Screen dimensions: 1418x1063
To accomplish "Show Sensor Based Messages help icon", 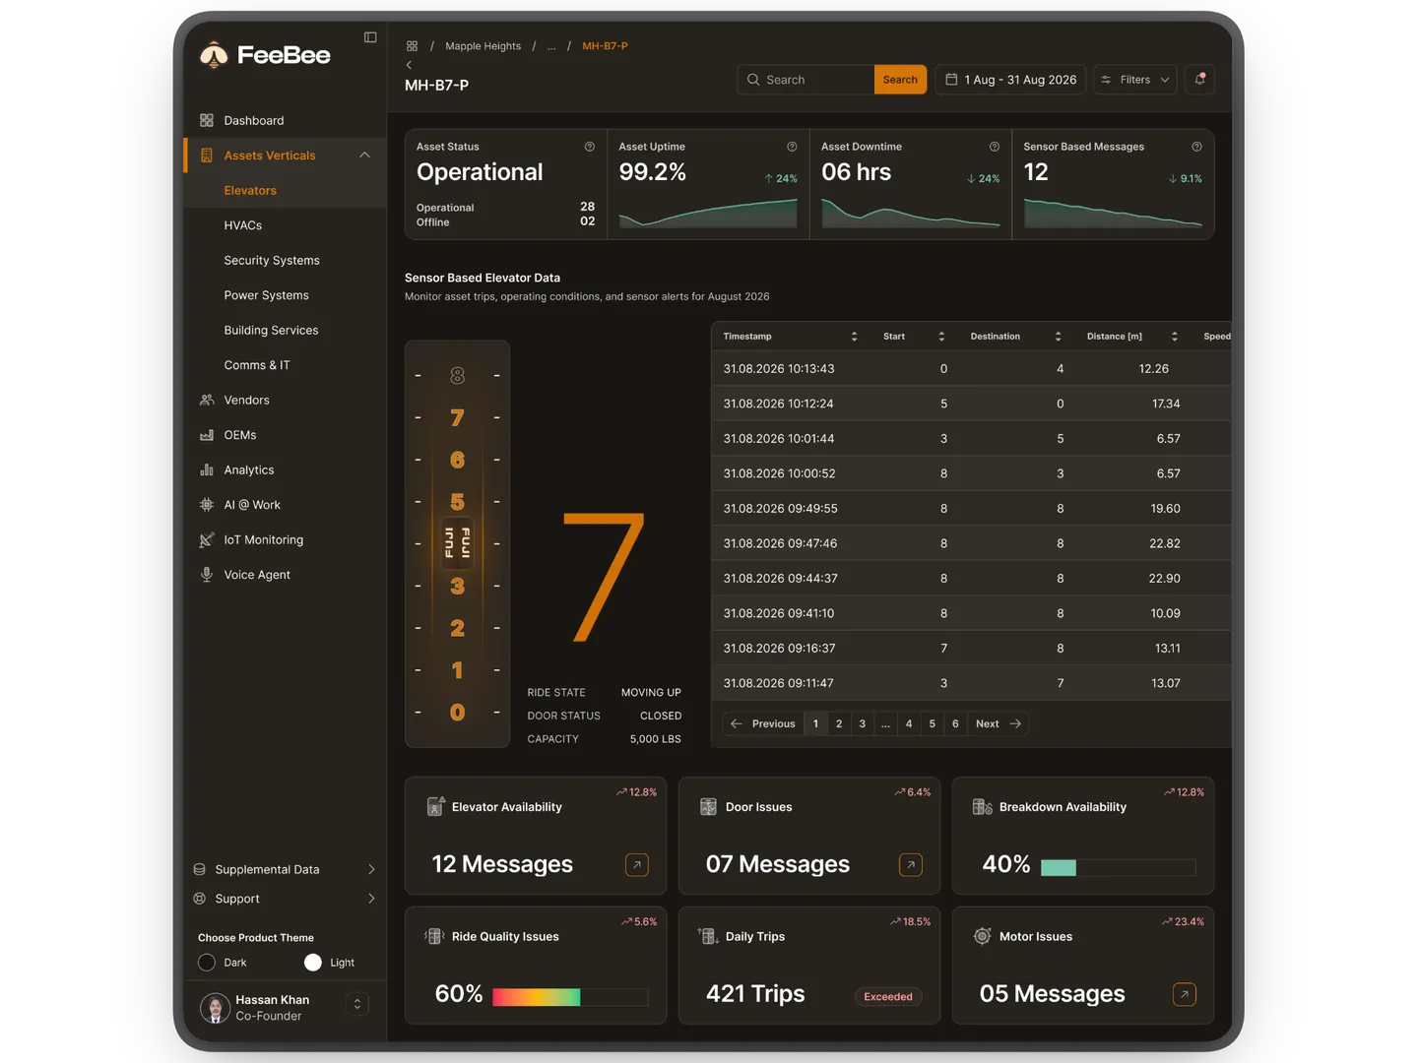I will (x=1196, y=147).
